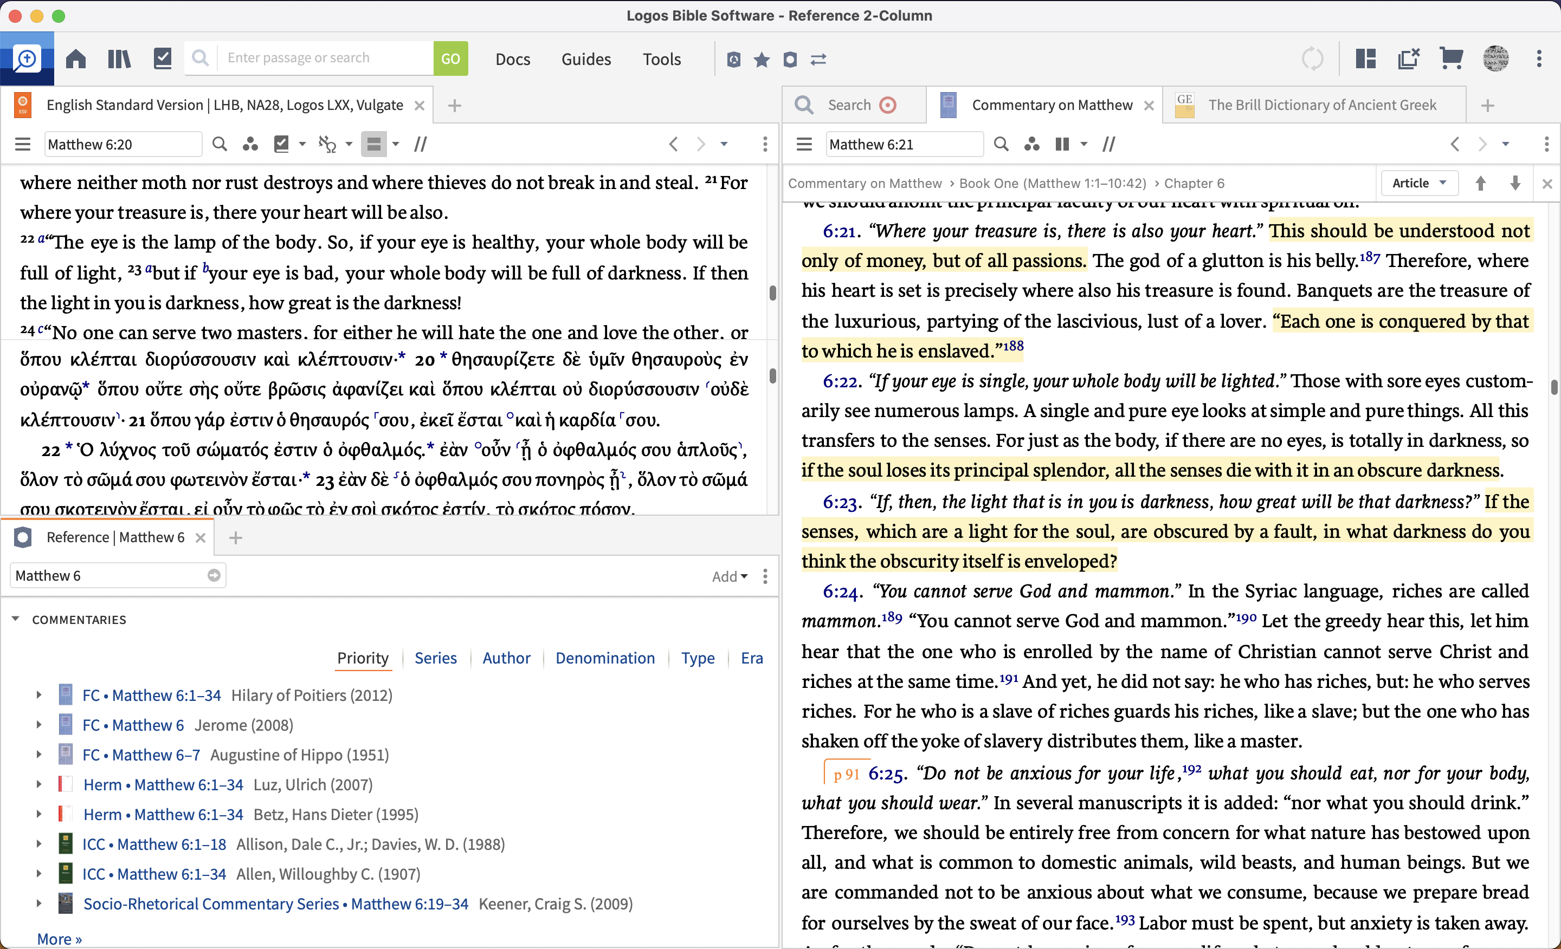Image resolution: width=1561 pixels, height=949 pixels.
Task: Expand the Hilary of Poitiers commentary entry
Action: click(38, 695)
